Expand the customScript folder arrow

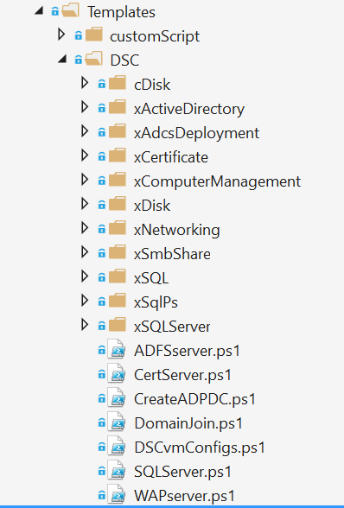click(x=61, y=35)
